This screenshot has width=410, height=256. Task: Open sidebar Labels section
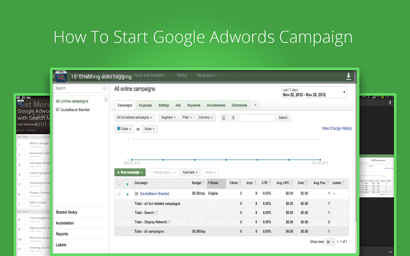pyautogui.click(x=61, y=245)
